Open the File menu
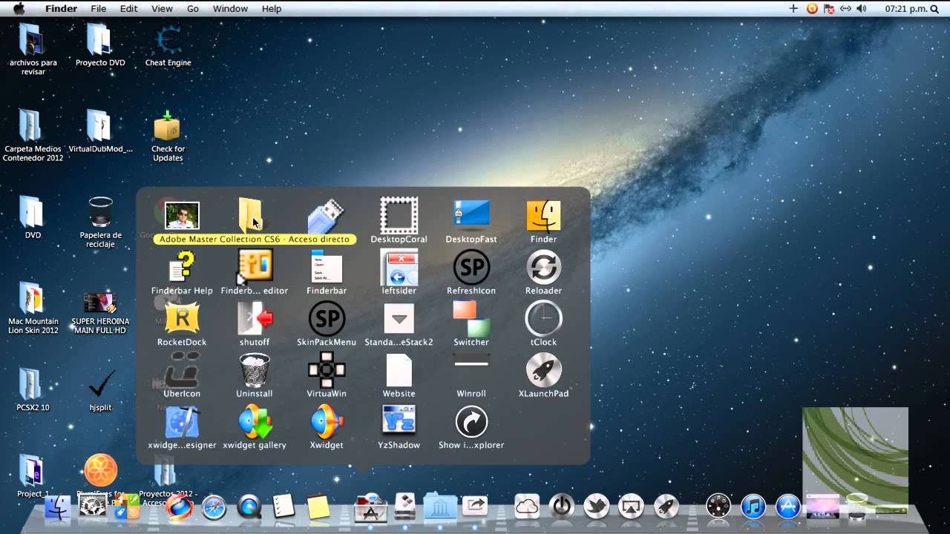 coord(99,8)
